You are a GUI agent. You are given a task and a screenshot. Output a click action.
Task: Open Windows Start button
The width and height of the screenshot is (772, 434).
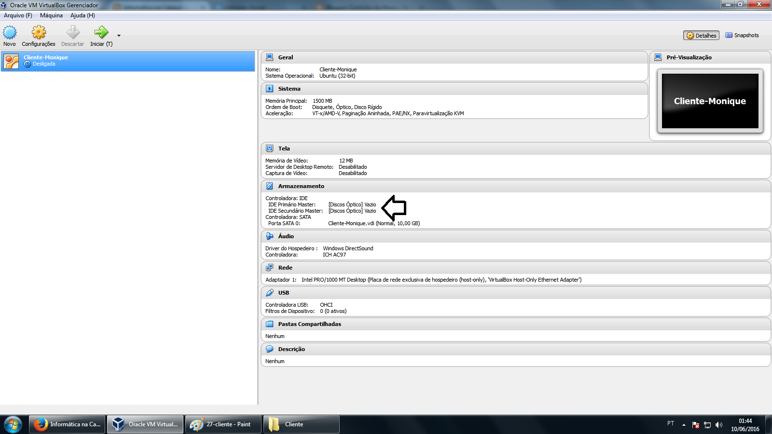[x=13, y=424]
